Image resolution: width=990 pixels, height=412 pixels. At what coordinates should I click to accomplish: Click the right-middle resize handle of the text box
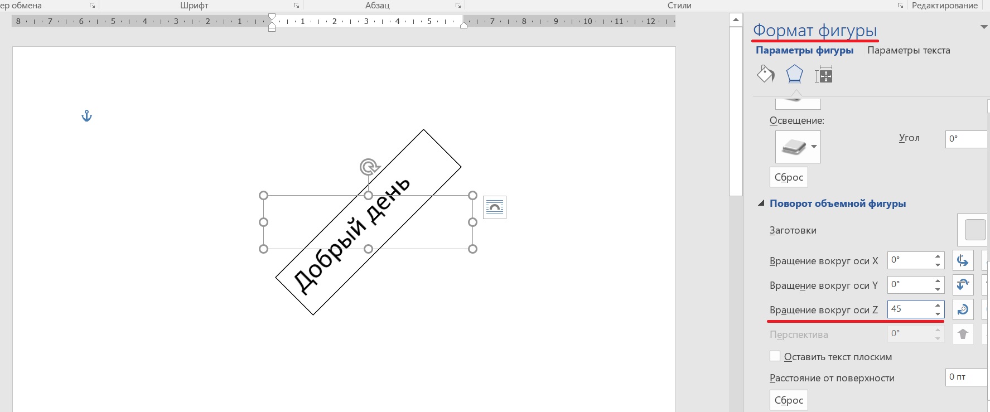pyautogui.click(x=472, y=222)
